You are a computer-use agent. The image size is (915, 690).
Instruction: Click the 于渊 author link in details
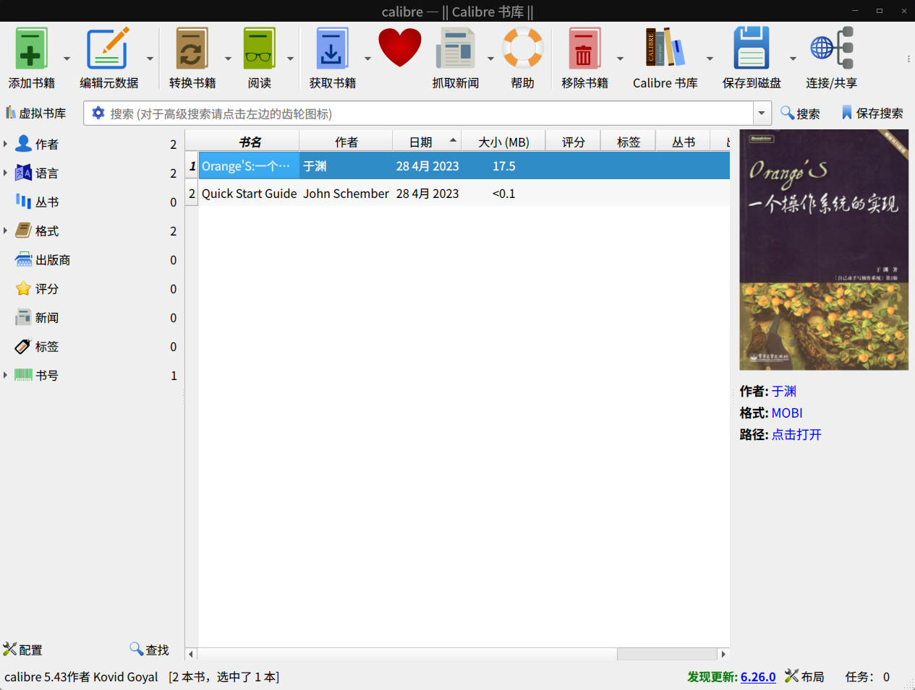783,392
